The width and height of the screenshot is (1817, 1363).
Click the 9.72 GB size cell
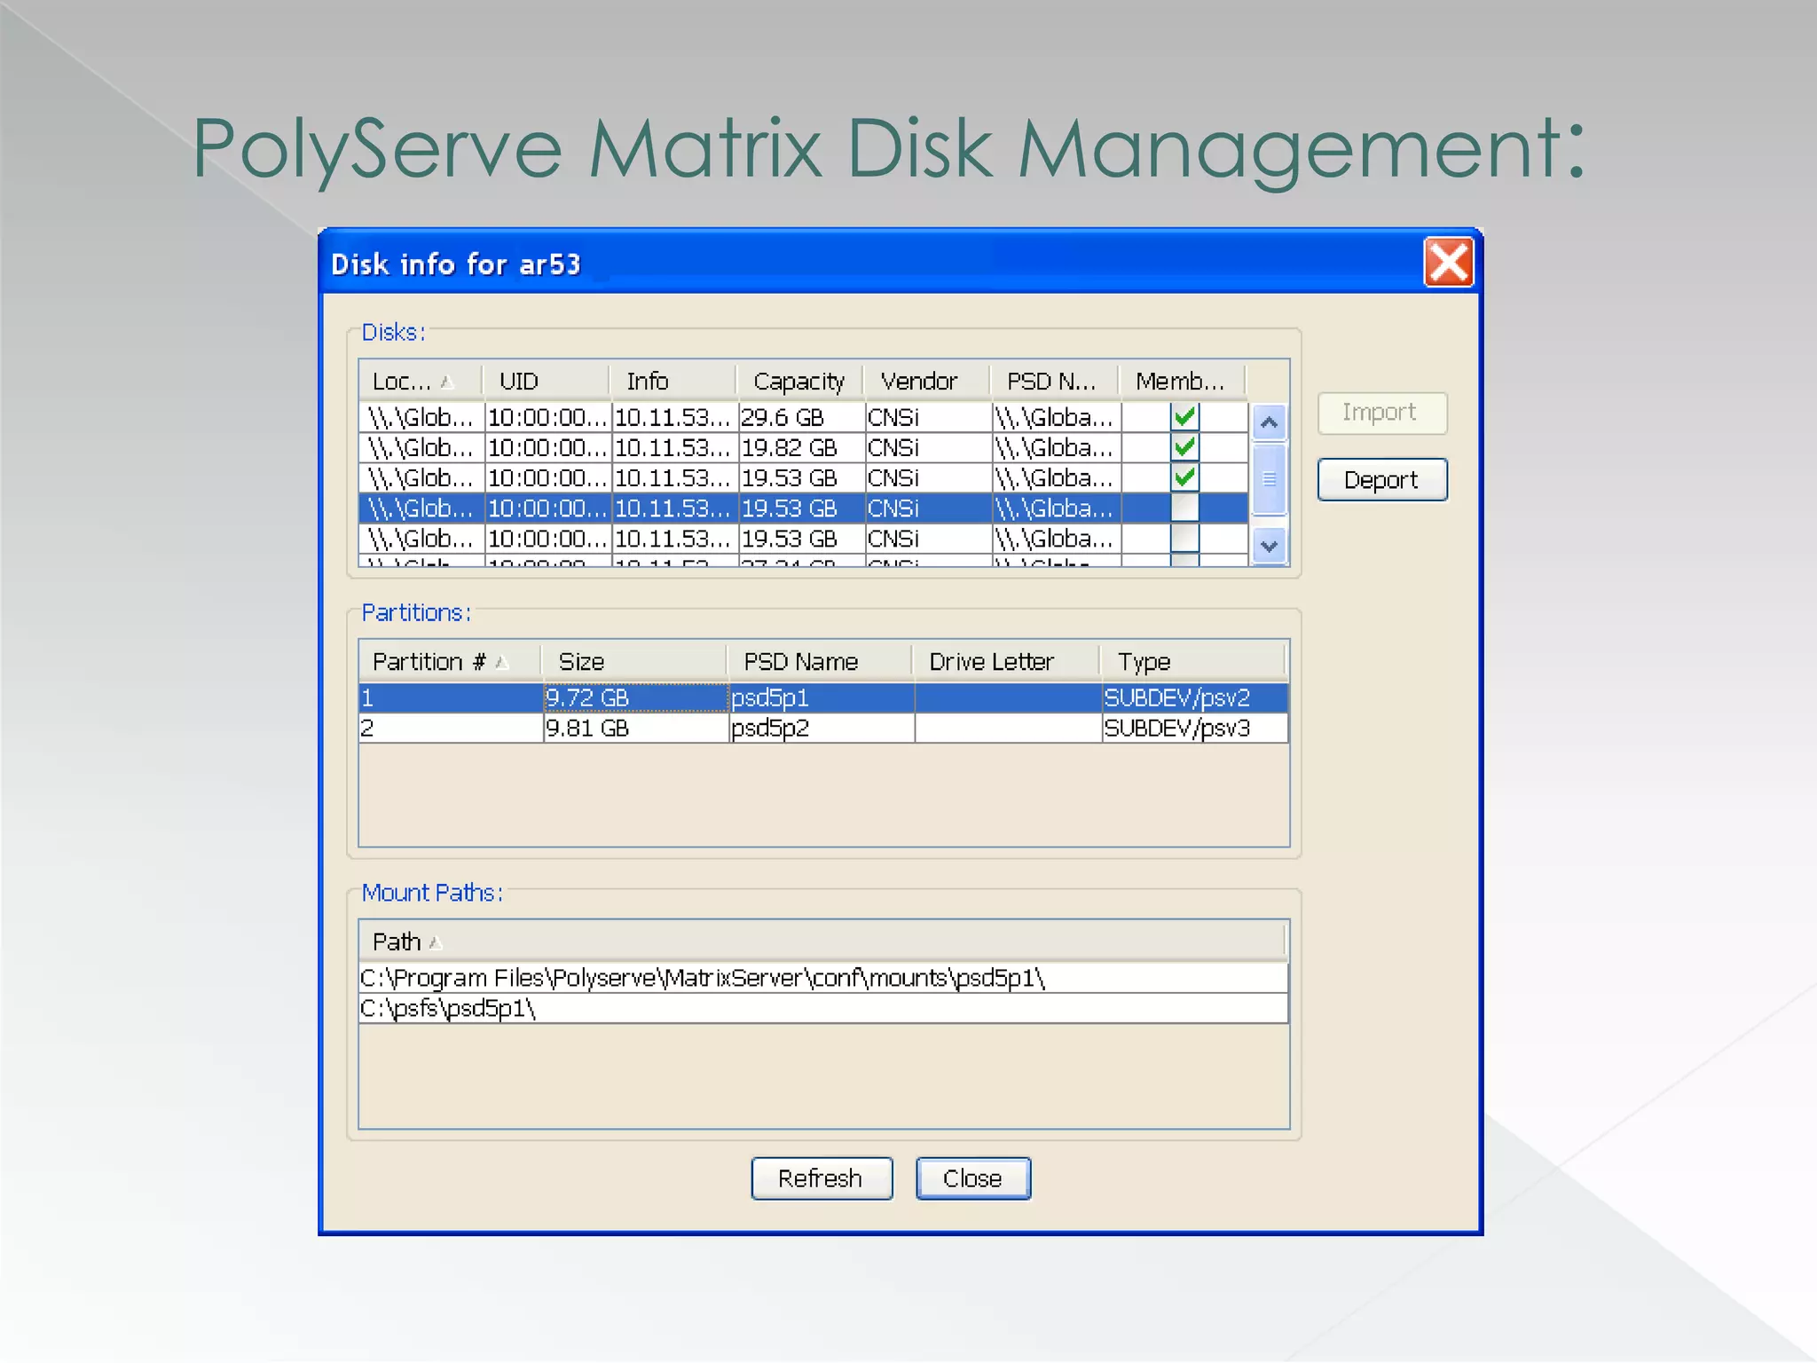pos(635,697)
